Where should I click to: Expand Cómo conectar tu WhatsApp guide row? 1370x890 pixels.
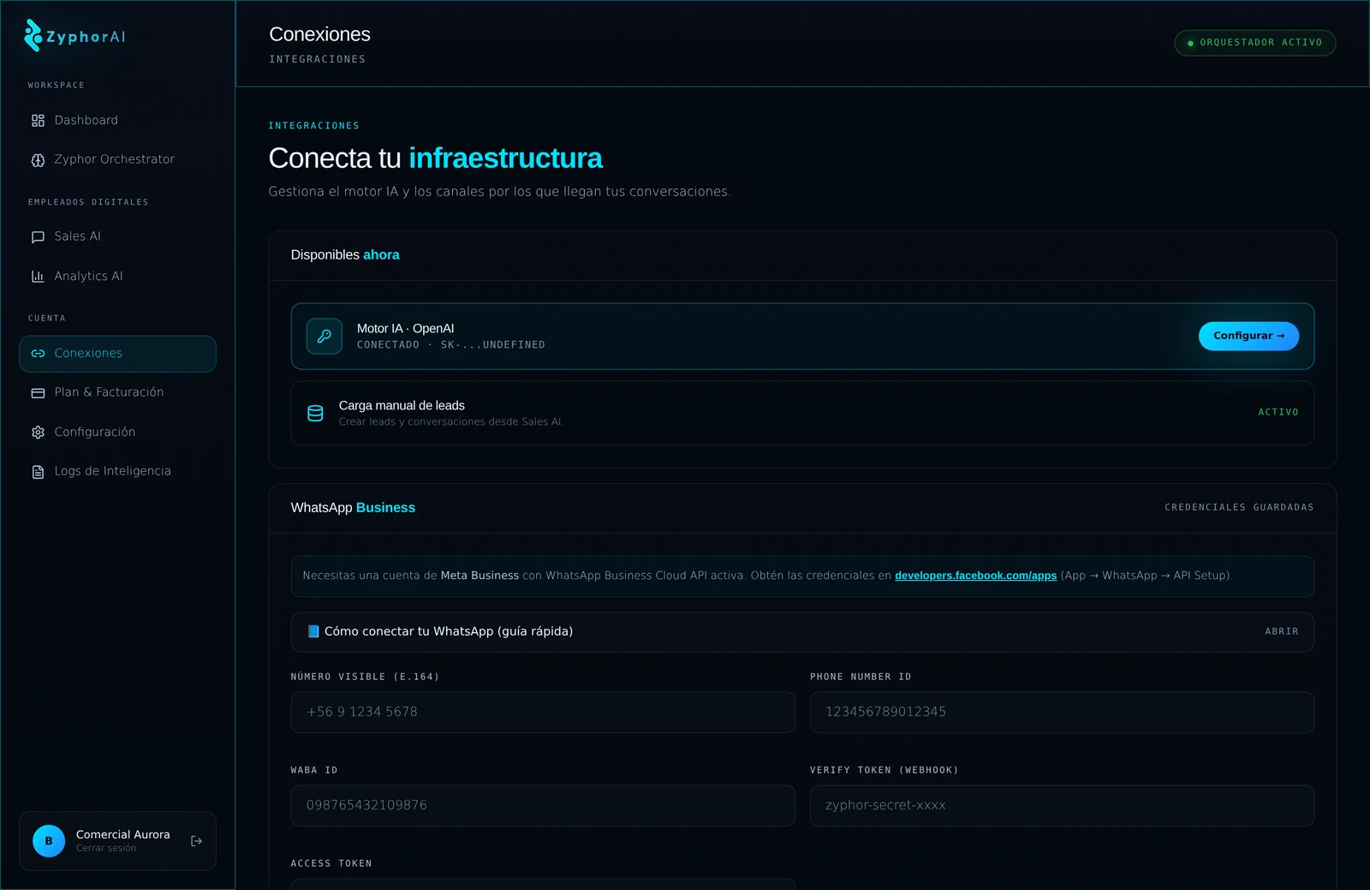802,632
